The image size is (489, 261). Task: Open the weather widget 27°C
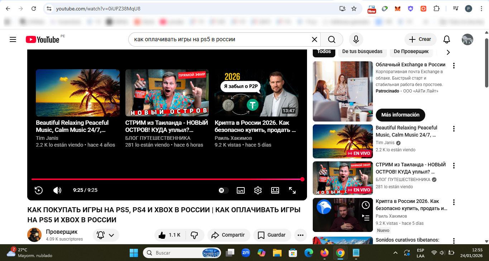point(29,252)
